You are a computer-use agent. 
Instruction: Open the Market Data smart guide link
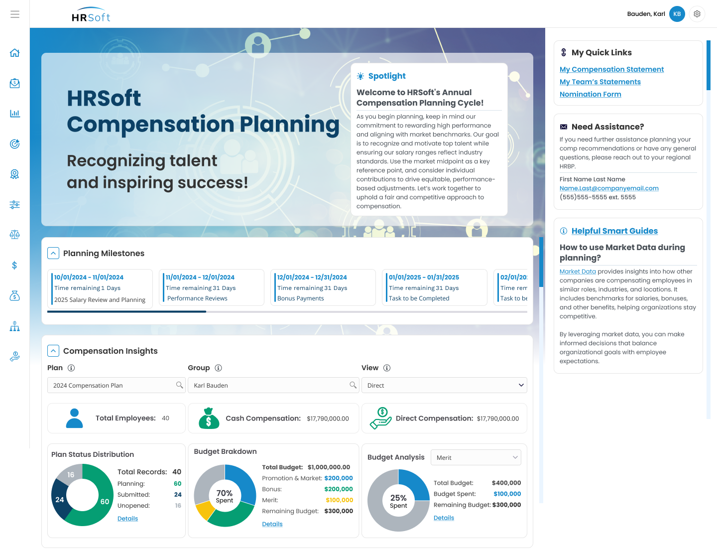point(578,271)
